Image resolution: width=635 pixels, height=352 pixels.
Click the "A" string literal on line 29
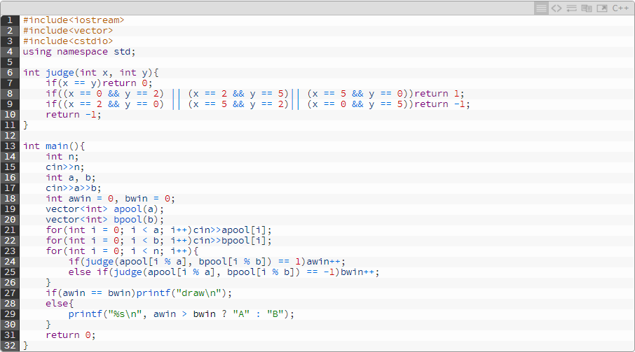[241, 314]
